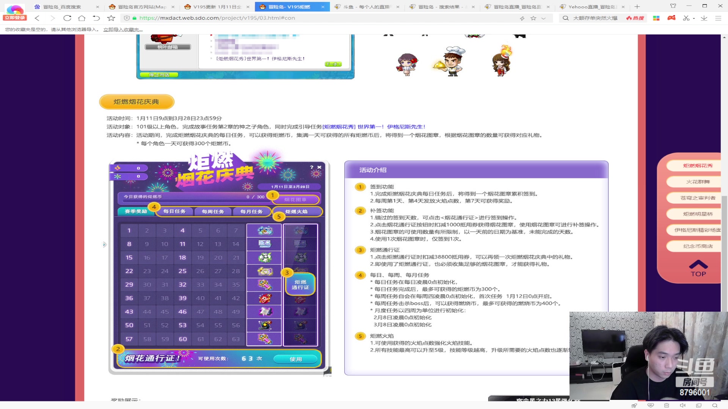Bookmark this page via address bar star
The height and width of the screenshot is (409, 728).
point(533,18)
